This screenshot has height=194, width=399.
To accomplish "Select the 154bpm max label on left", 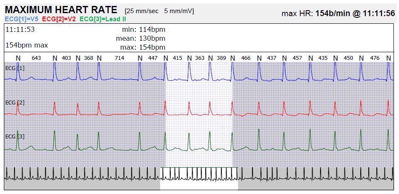I will (26, 45).
